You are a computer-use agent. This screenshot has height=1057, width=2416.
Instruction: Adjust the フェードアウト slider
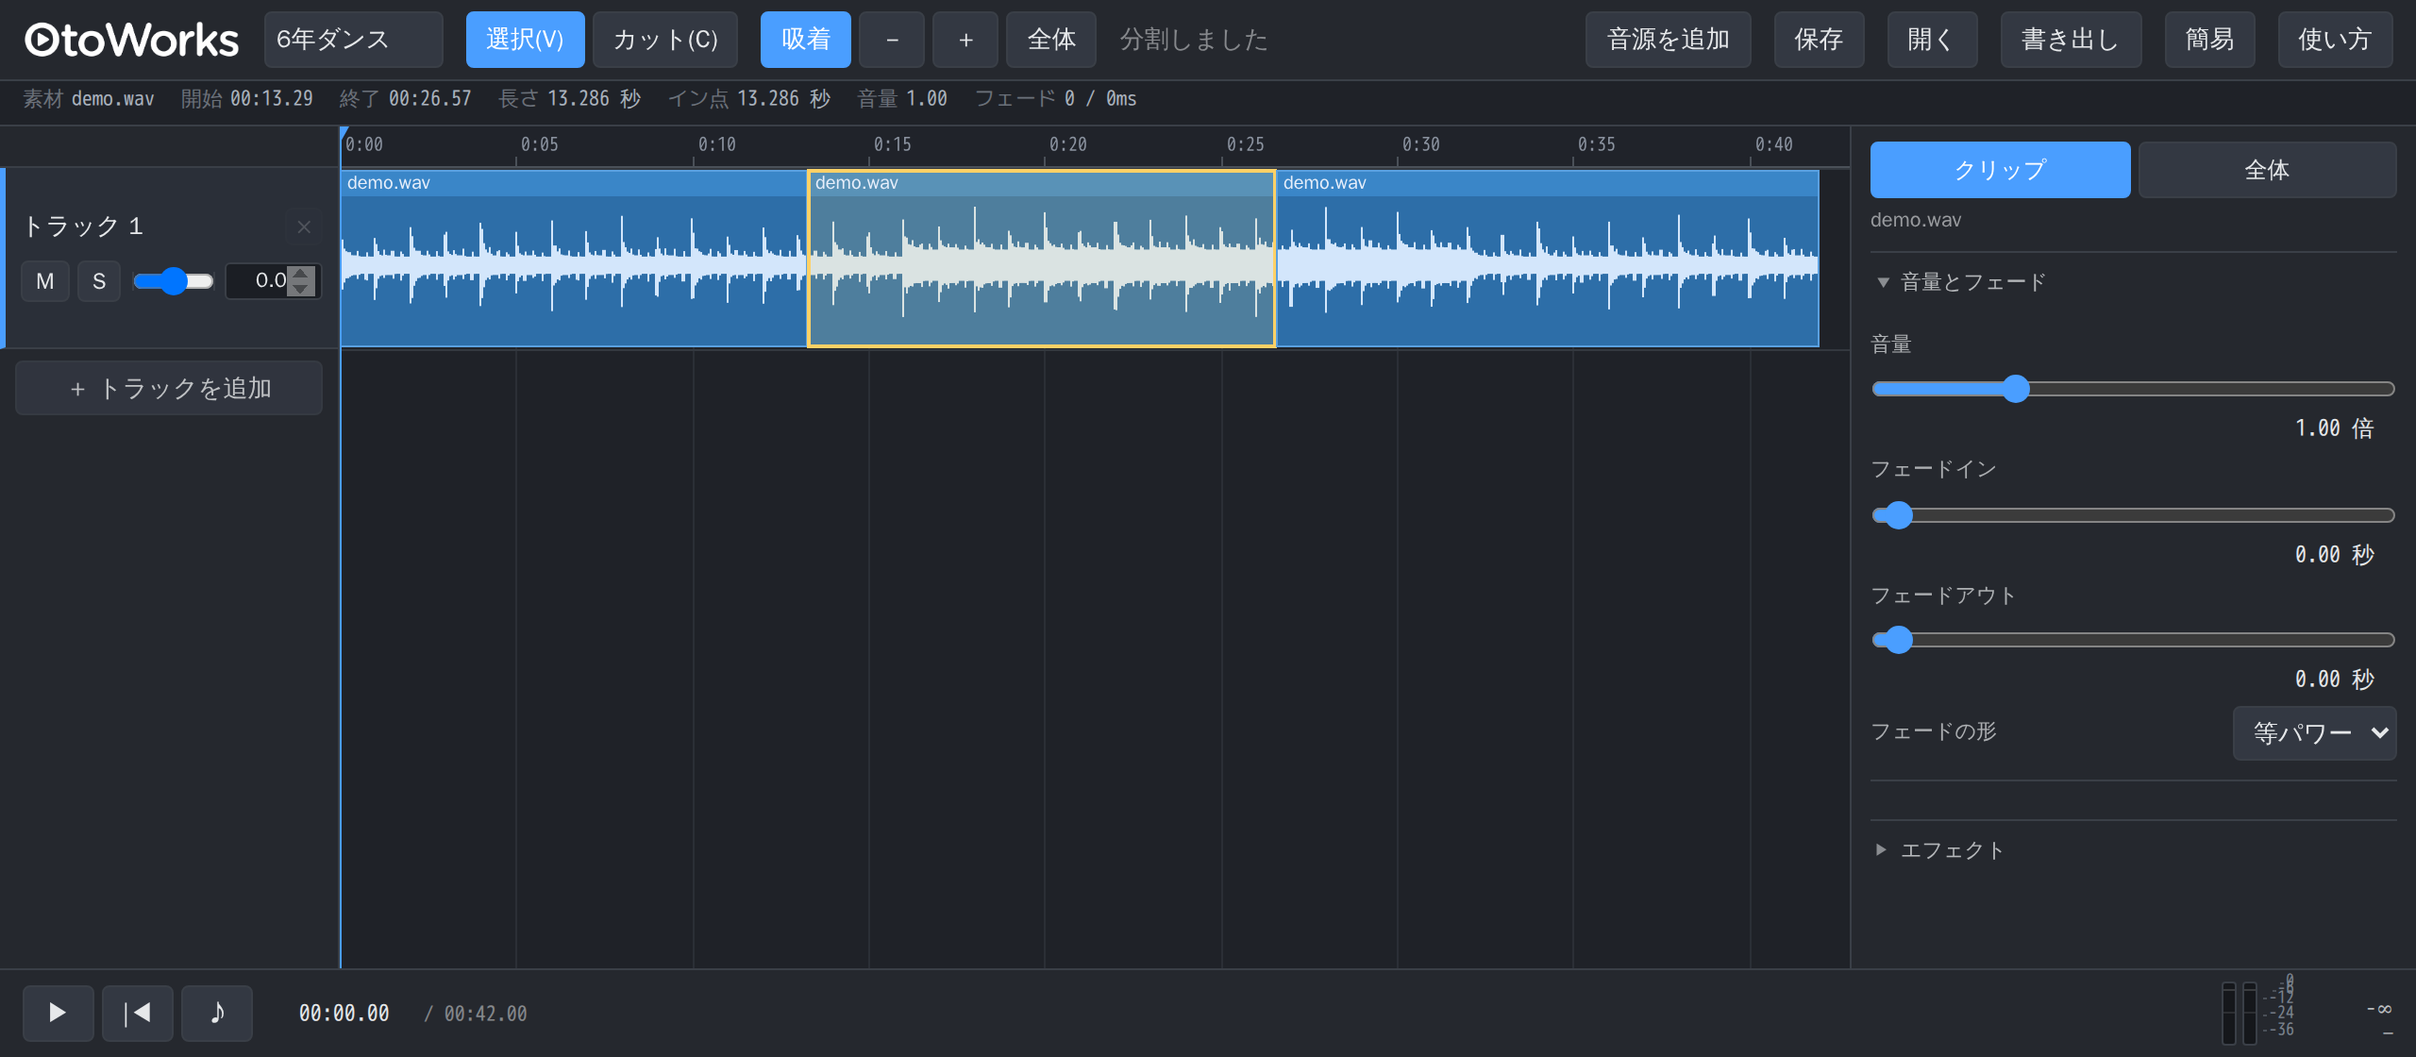coord(2133,640)
